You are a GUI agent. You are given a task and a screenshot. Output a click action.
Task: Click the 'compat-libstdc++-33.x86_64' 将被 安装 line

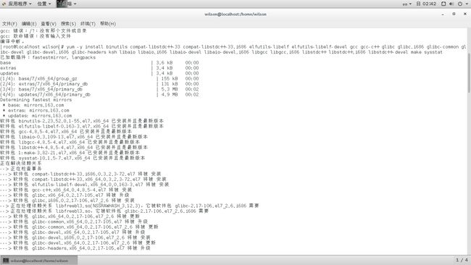click(x=83, y=179)
